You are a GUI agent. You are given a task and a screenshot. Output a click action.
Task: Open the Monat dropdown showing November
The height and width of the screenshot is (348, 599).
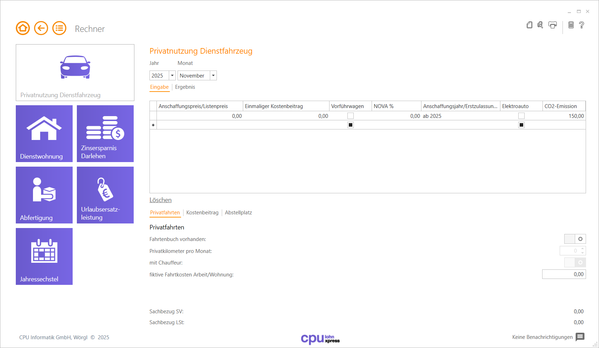click(213, 75)
